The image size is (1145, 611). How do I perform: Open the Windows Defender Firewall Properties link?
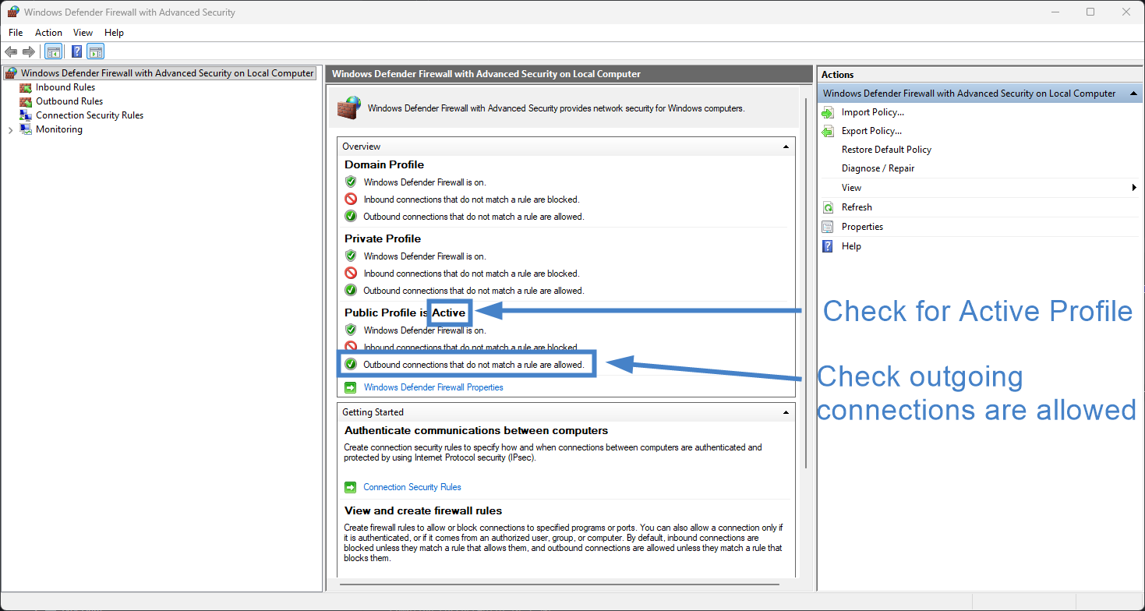(433, 387)
